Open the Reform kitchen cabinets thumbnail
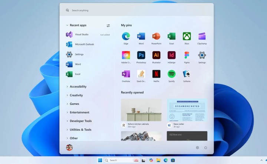 pos(141,110)
